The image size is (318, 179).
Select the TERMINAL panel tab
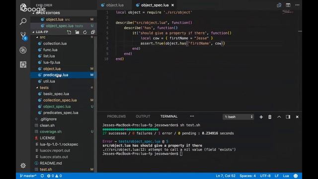click(x=169, y=116)
